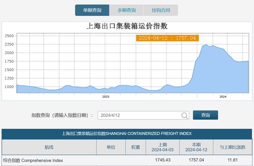Click the 1757.04 current period value cell
Screen dimensions: 254x166
tap(196, 160)
